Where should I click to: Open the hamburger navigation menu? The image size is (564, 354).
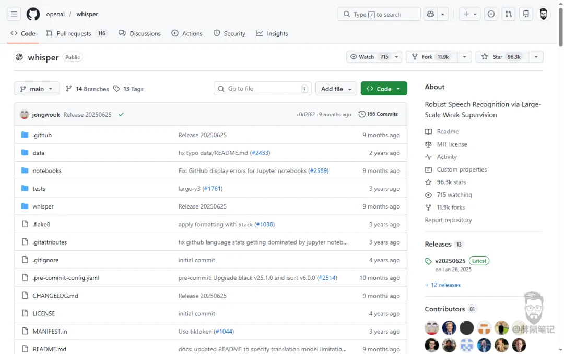pyautogui.click(x=14, y=14)
